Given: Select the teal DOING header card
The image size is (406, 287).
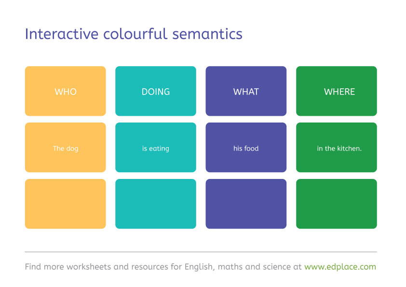Looking at the screenshot, I should point(155,91).
